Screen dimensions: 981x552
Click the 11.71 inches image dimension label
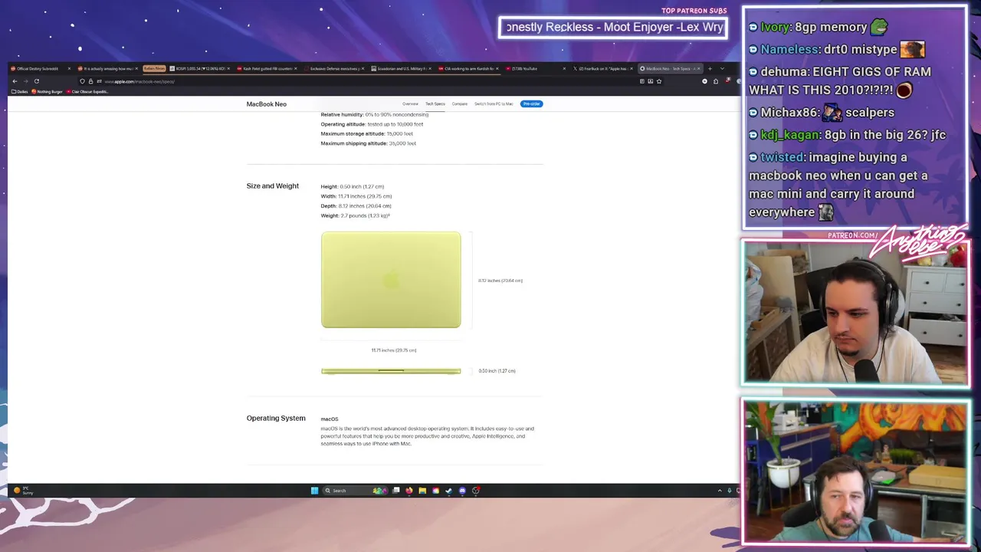click(394, 350)
